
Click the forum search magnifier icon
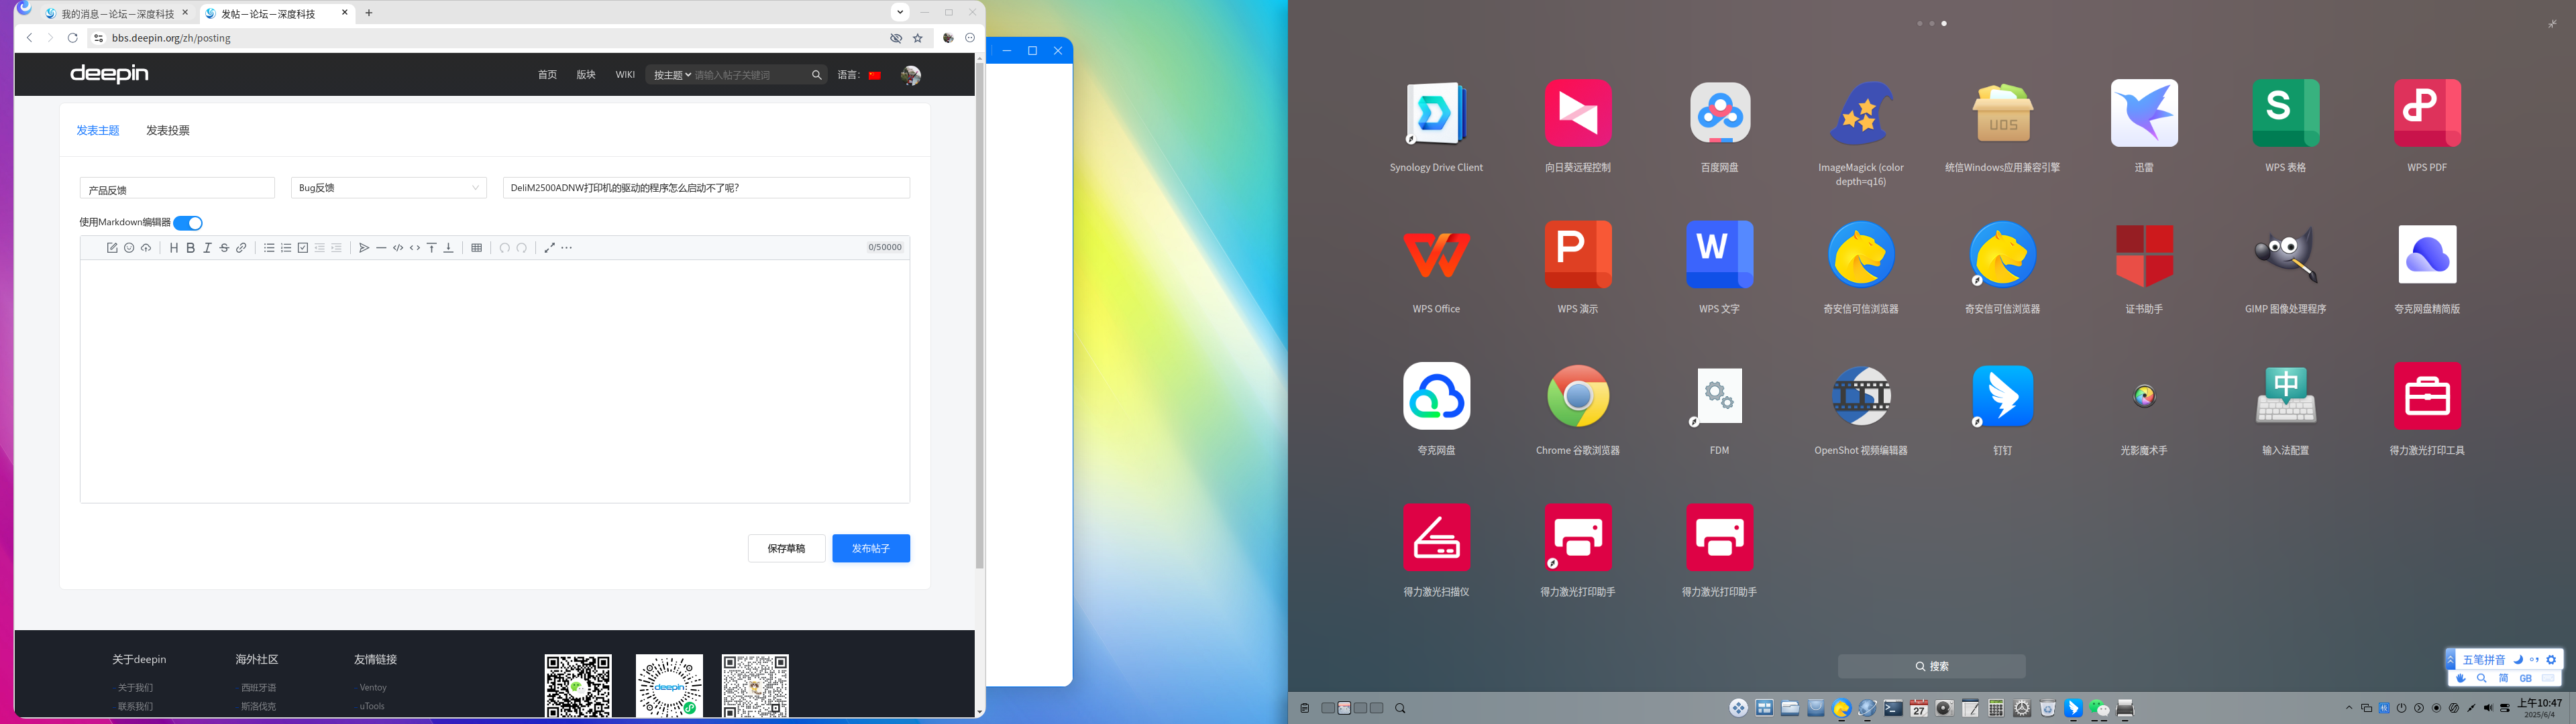[816, 75]
